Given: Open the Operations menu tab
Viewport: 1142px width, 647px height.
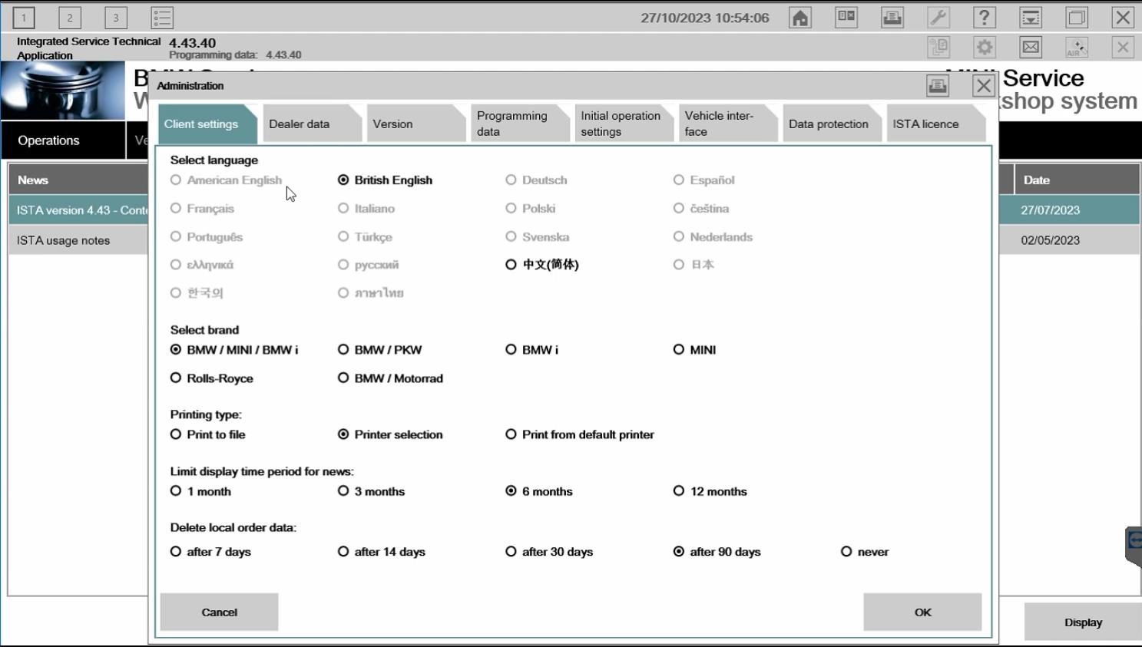Looking at the screenshot, I should (63, 140).
